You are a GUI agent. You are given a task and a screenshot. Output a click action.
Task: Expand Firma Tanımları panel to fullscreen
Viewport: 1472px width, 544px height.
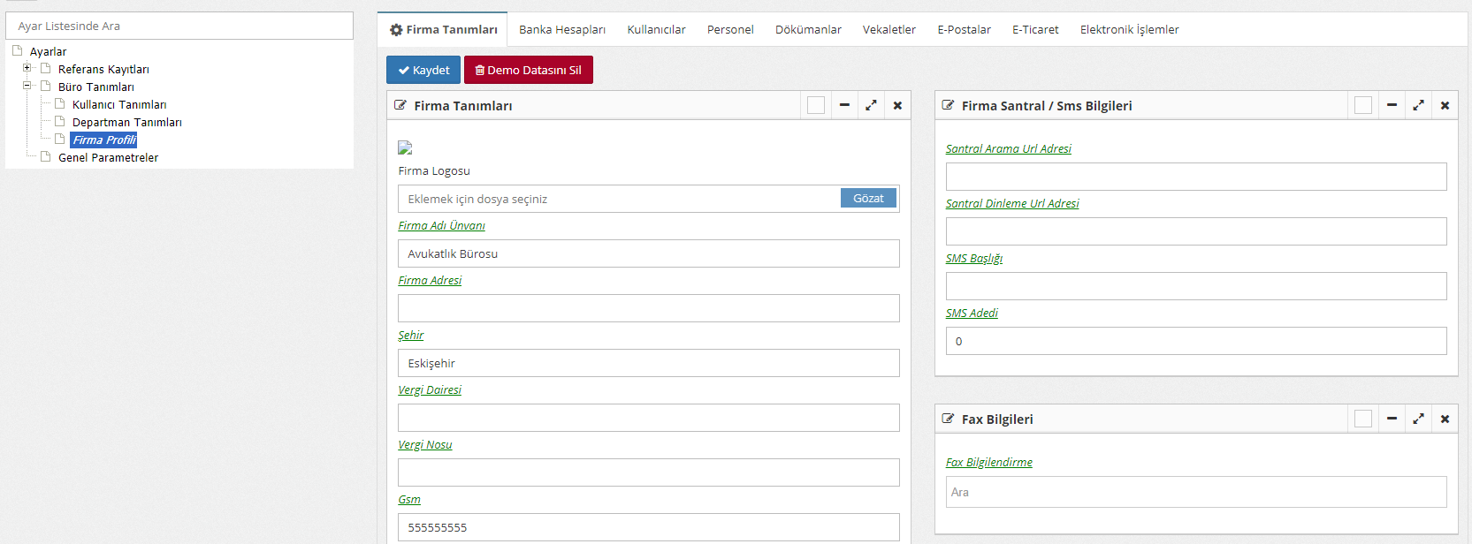(871, 106)
